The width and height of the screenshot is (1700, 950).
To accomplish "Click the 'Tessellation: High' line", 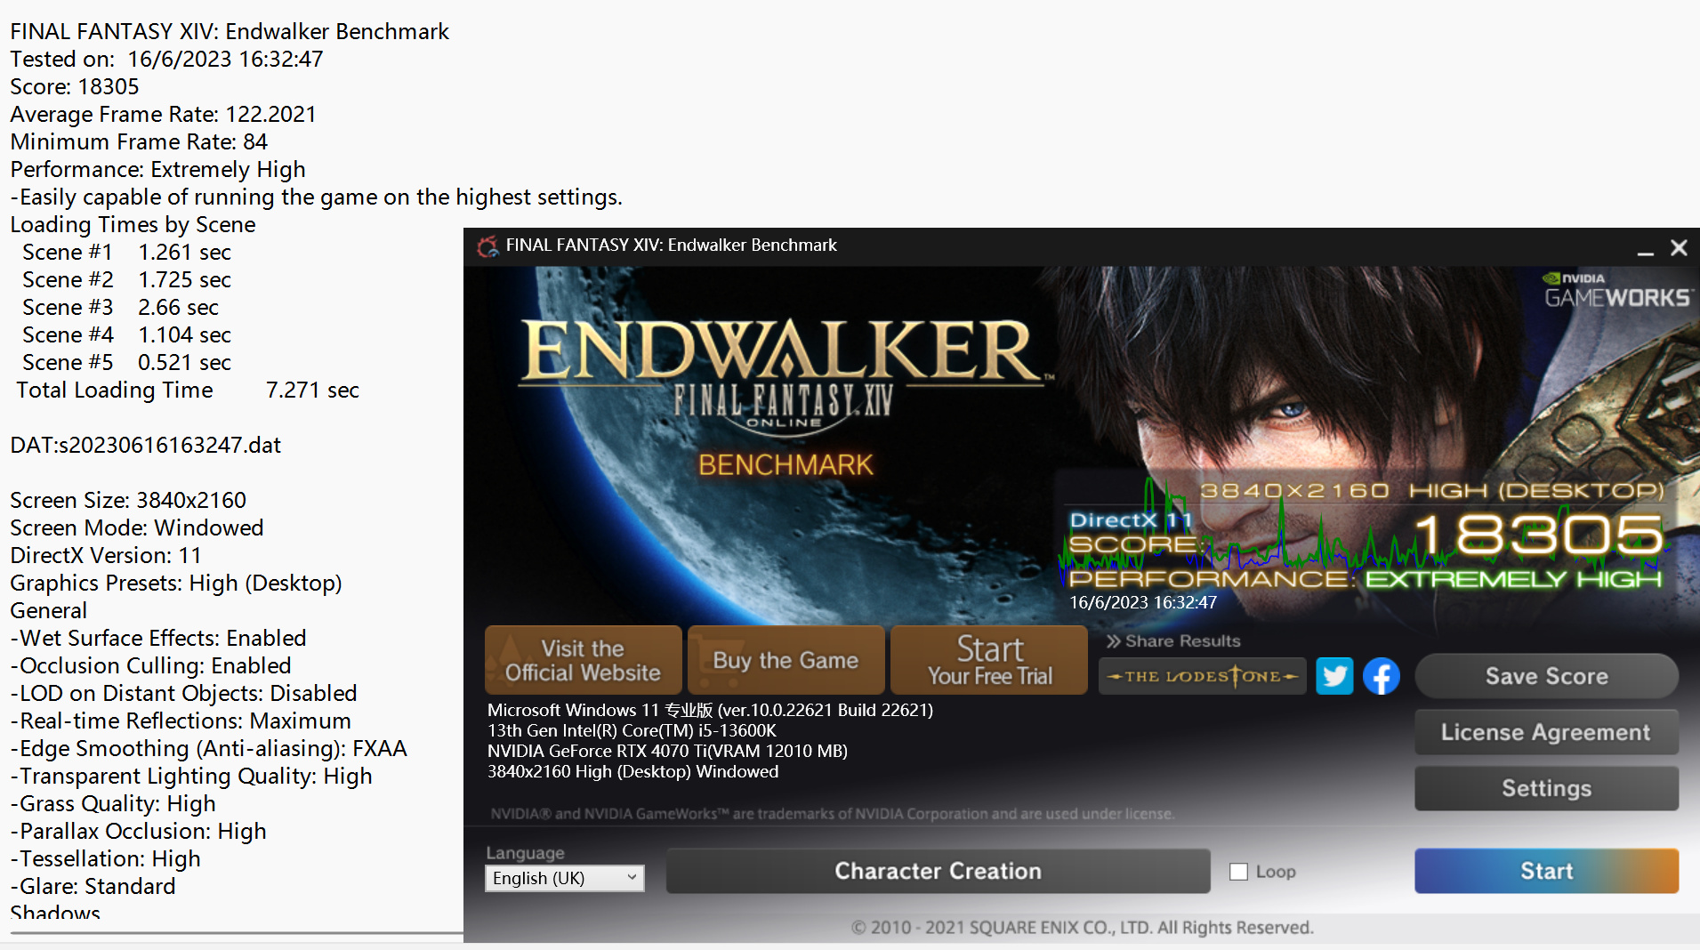I will (106, 859).
